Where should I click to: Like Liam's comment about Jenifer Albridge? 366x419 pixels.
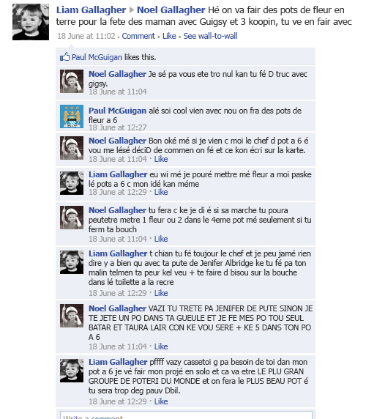161,293
